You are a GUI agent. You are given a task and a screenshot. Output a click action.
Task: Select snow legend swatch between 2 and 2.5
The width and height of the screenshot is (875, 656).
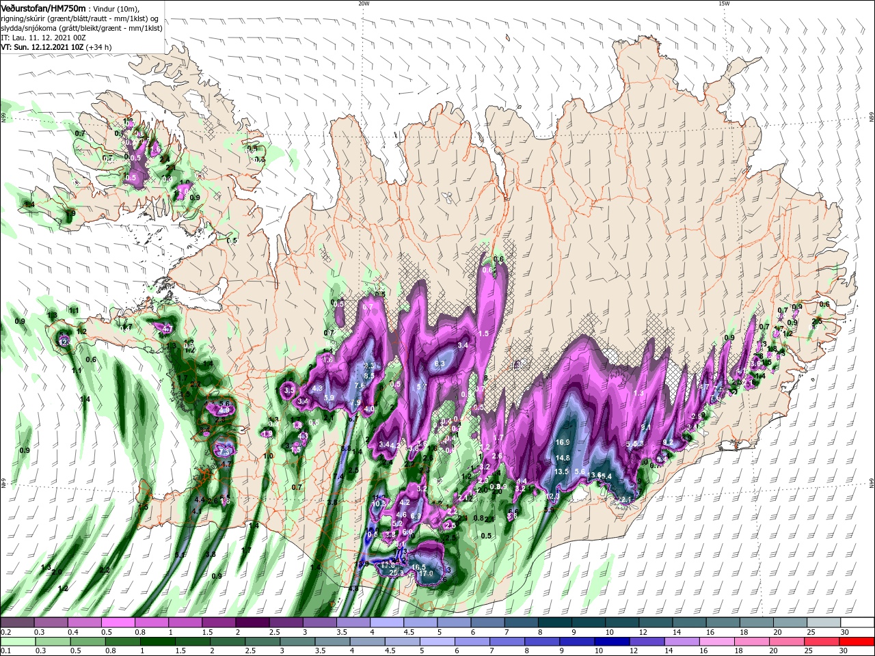coord(252,623)
